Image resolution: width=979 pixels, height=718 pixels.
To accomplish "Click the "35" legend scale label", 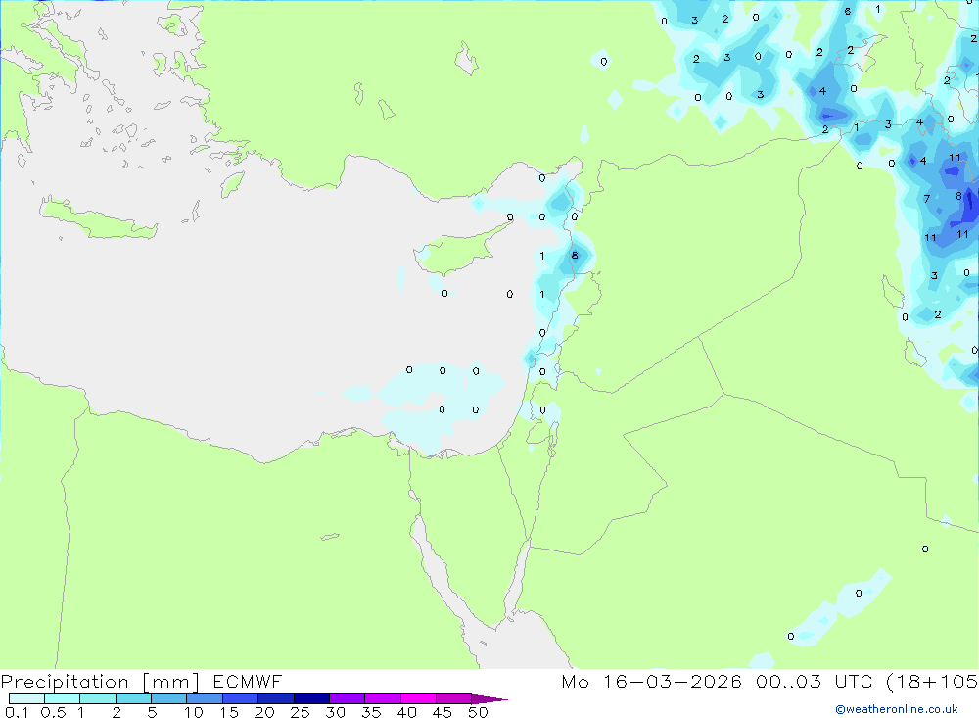I will pos(371,712).
